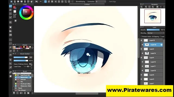Select the Watercolor (Wet) brush
This screenshot has height=97, width=174.
(x=23, y=86)
